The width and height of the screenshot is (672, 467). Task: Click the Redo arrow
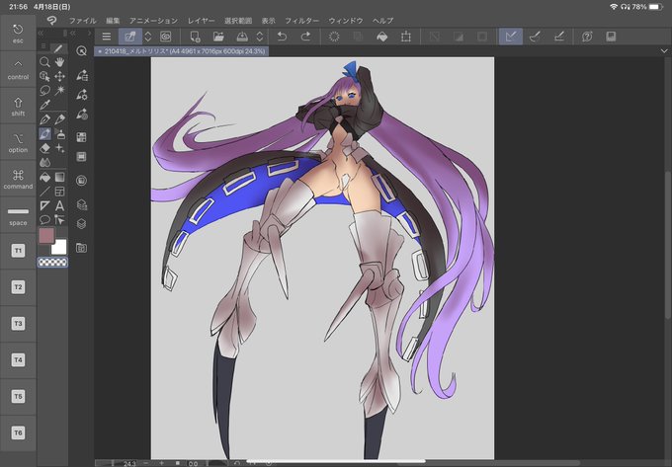coord(305,37)
